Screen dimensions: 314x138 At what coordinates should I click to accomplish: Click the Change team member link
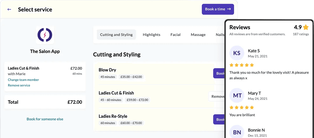click(x=24, y=80)
